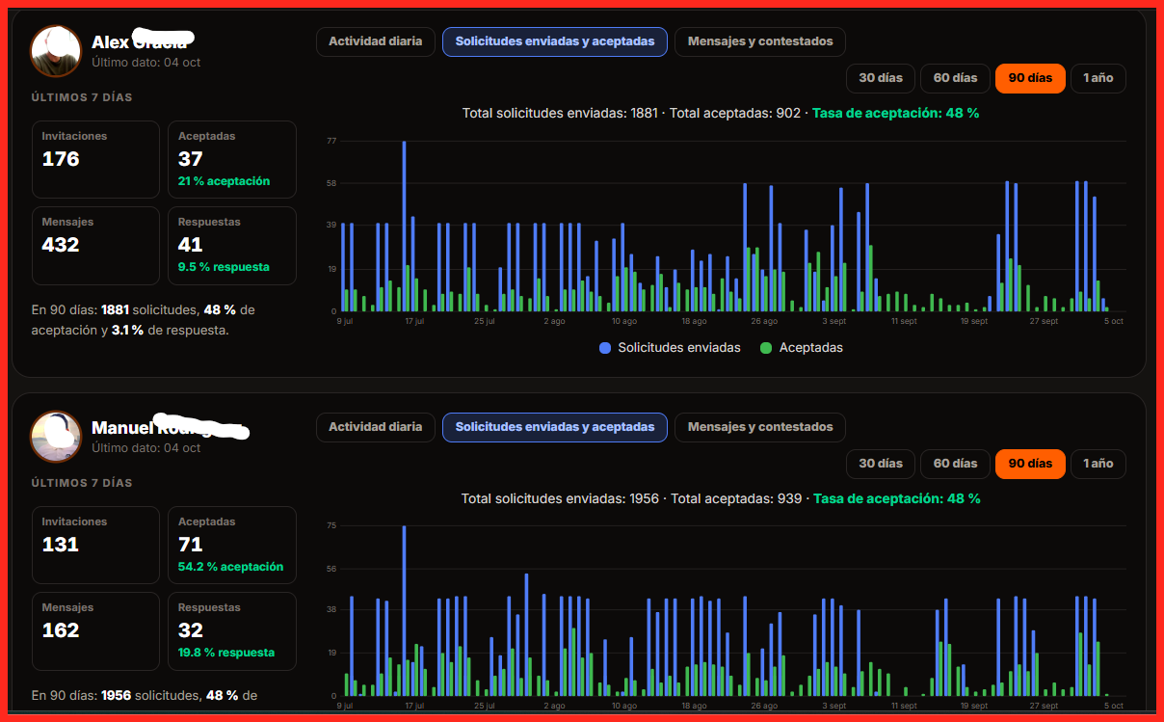Screen dimensions: 1164x722
Task: Click Manuel's Respuestas card showing 32
Action: point(232,630)
